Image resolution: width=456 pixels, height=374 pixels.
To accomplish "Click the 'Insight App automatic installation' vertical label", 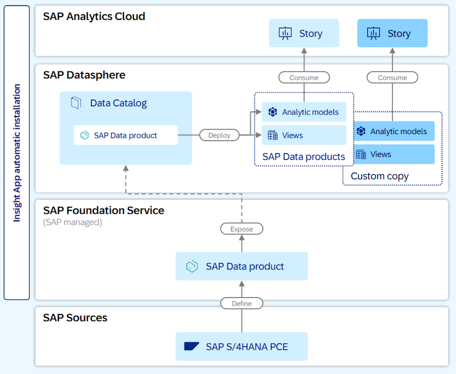I will [x=17, y=153].
